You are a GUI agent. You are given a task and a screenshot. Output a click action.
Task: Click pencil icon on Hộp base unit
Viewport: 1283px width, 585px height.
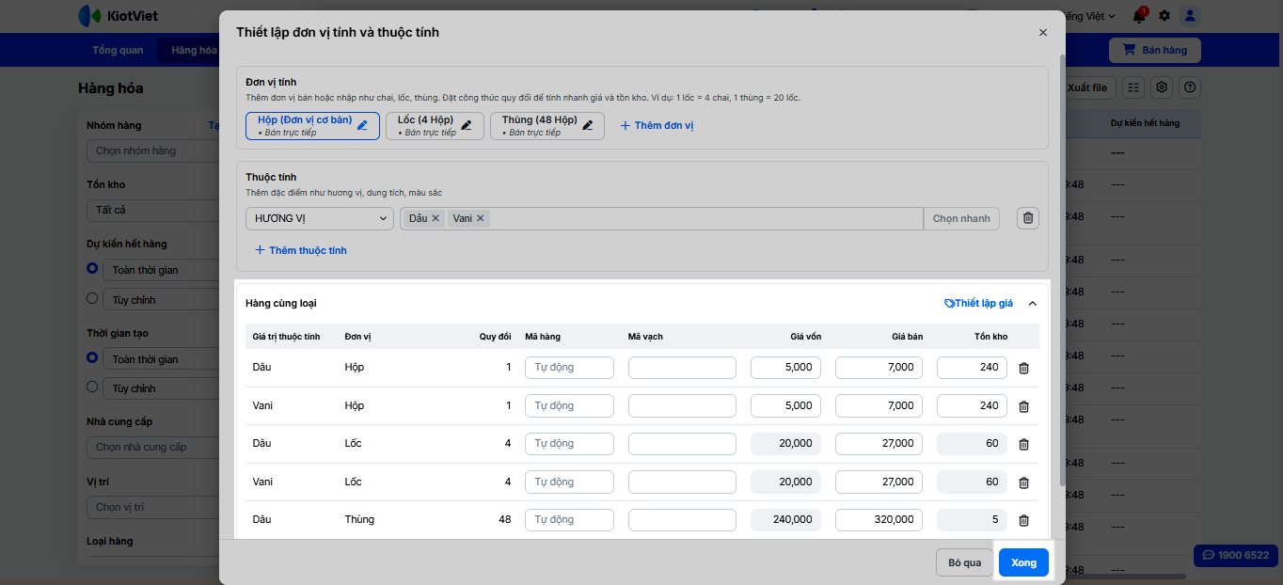click(363, 125)
